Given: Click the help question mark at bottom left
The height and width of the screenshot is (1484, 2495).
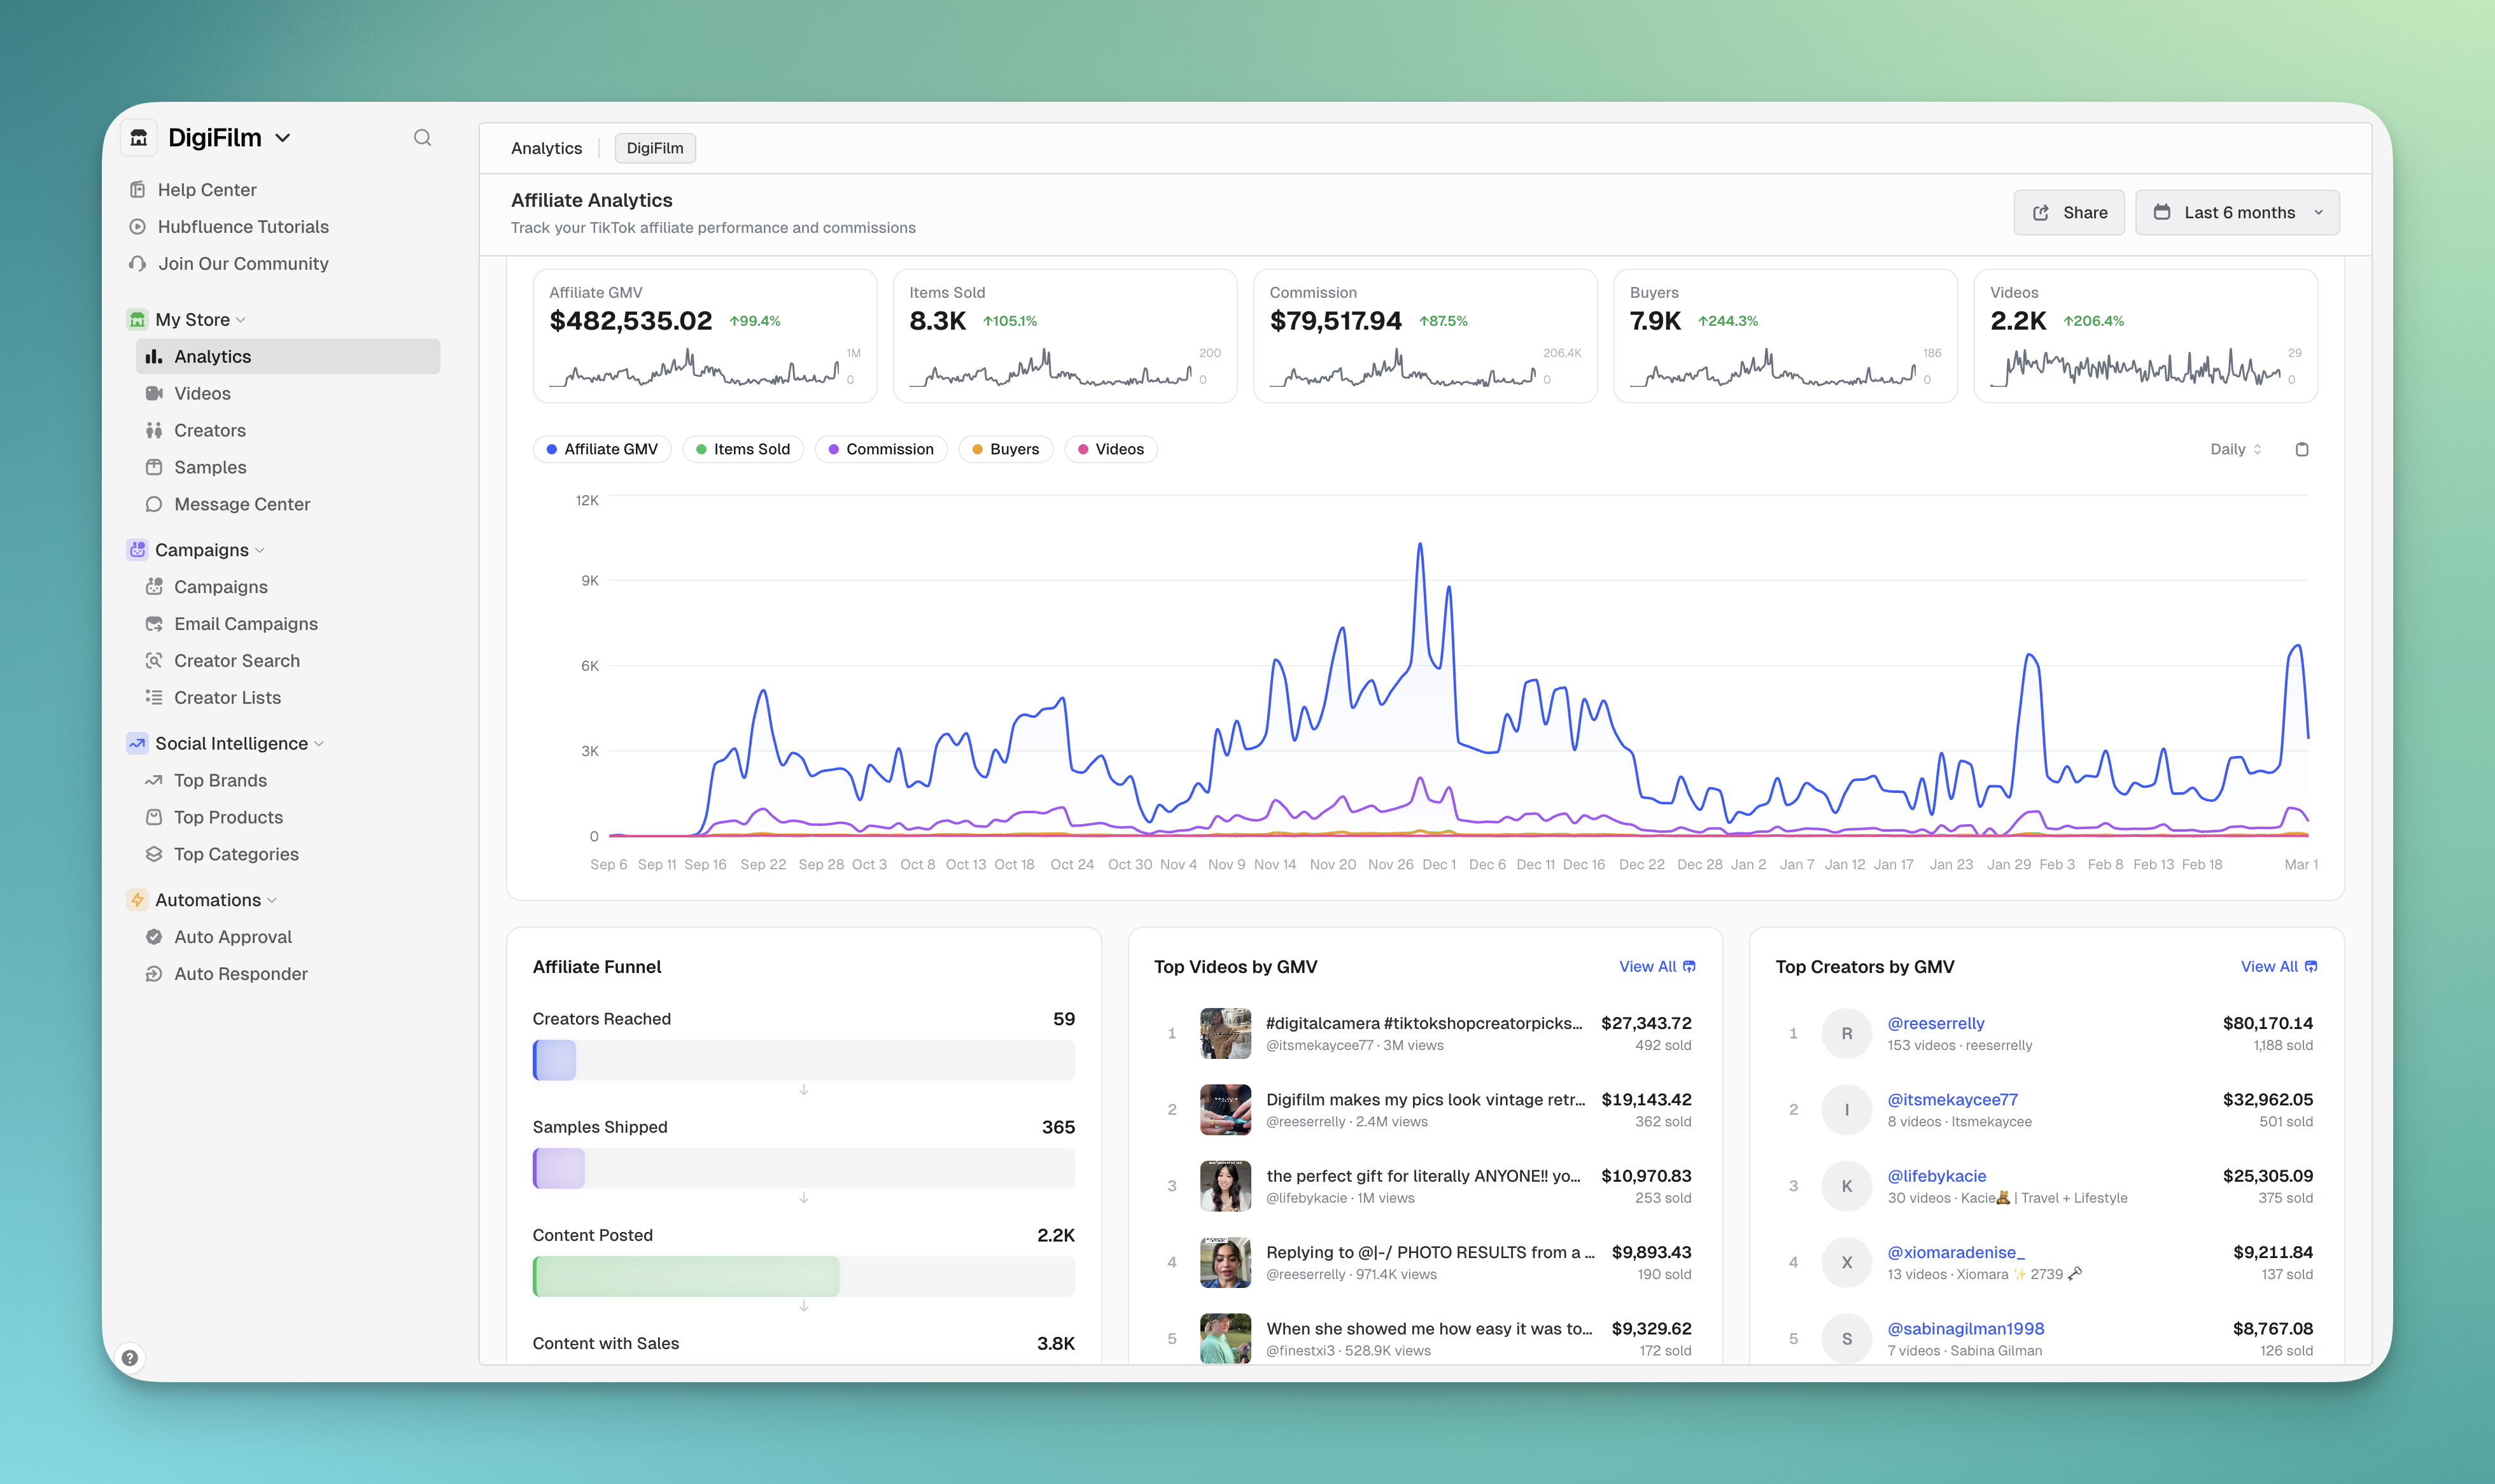Looking at the screenshot, I should coord(131,1357).
